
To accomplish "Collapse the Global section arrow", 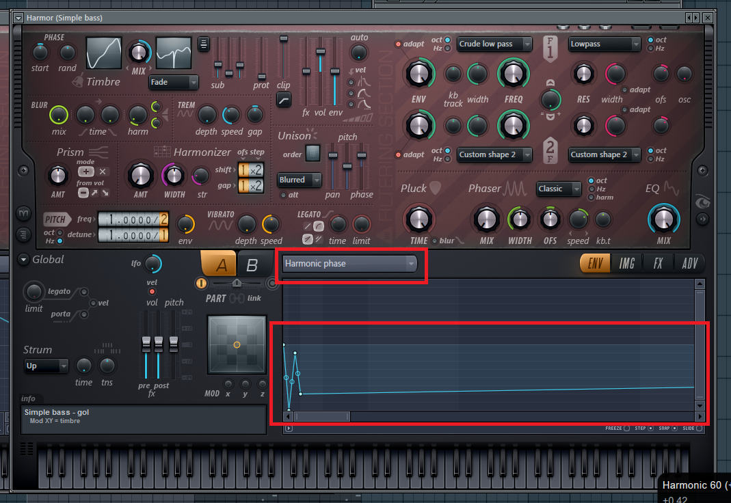I will coord(23,260).
